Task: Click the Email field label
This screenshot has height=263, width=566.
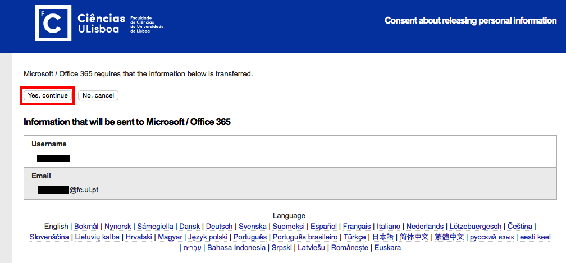Action: click(x=41, y=176)
